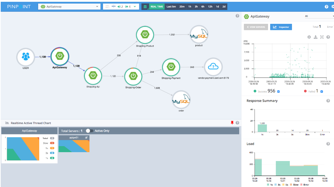The width and height of the screenshot is (334, 187).
Task: Toggle the Slow legend in Load chart
Action: click(x=294, y=185)
